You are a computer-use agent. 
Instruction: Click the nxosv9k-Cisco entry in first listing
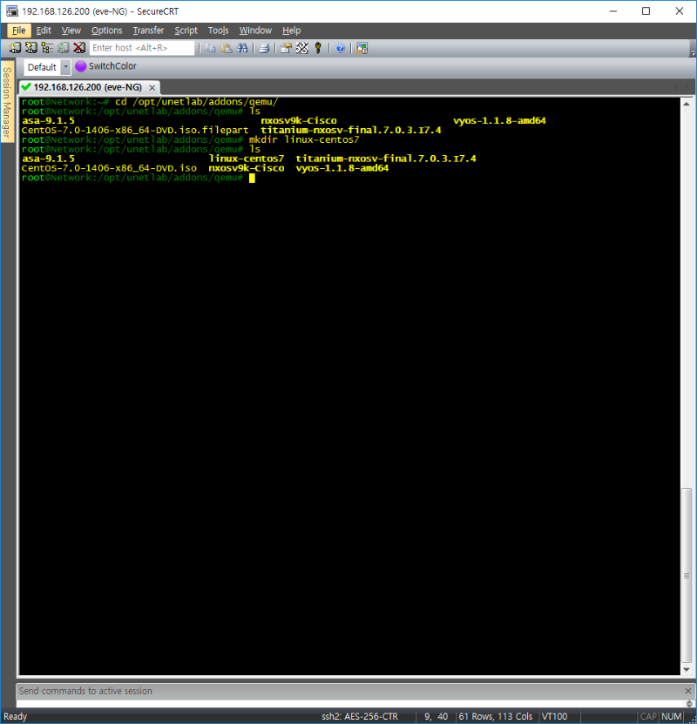pos(299,120)
